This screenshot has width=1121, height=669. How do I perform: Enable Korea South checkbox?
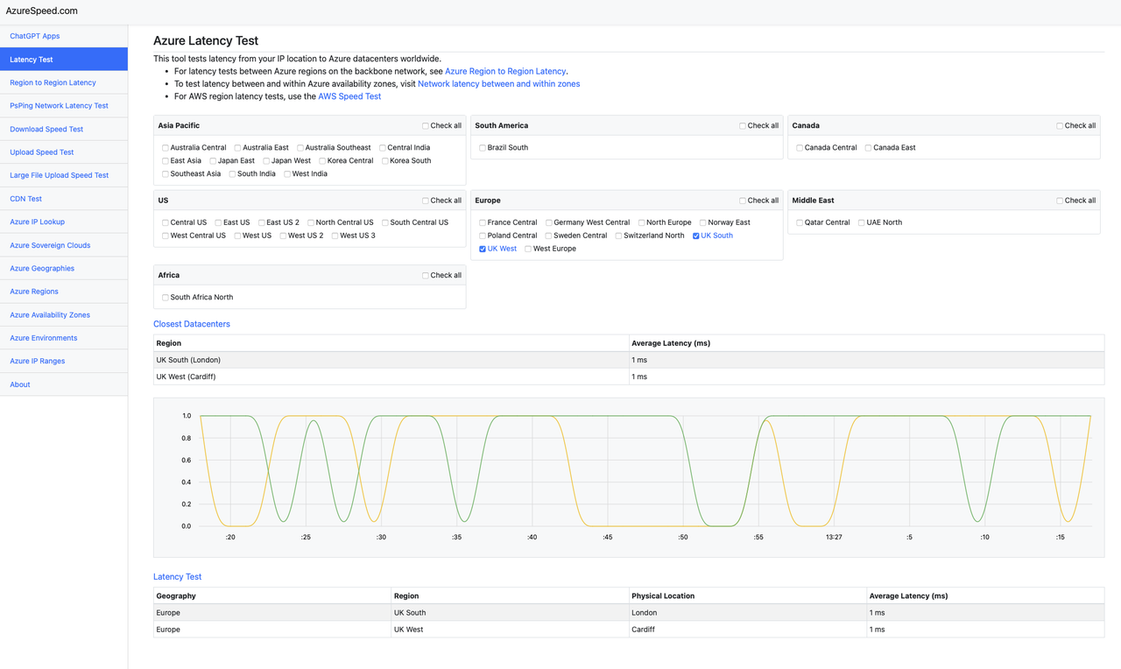point(385,161)
